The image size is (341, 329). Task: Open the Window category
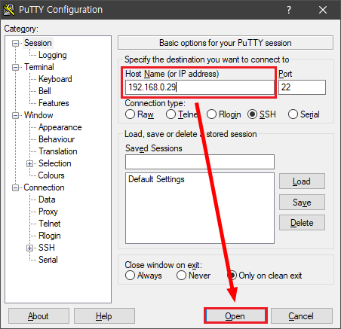click(x=38, y=115)
